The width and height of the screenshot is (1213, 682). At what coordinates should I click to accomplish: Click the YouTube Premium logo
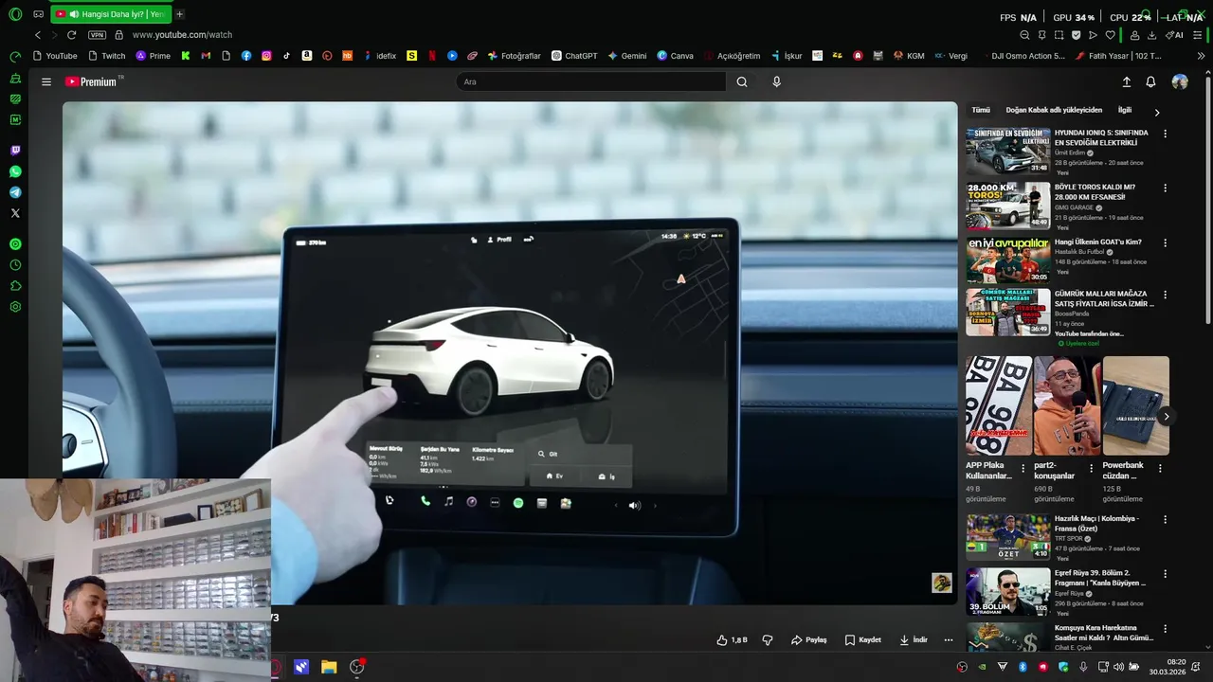(x=91, y=82)
